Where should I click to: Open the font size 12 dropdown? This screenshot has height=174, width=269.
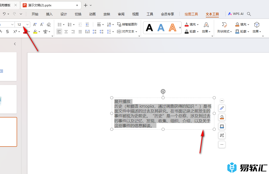(x=27, y=24)
